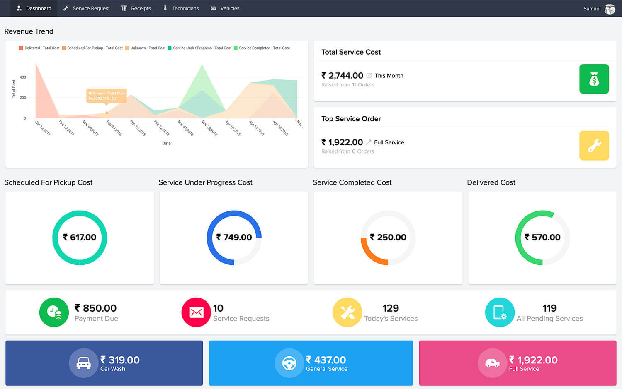Image resolution: width=622 pixels, height=389 pixels.
Task: Open the Receipts page button
Action: coord(136,8)
